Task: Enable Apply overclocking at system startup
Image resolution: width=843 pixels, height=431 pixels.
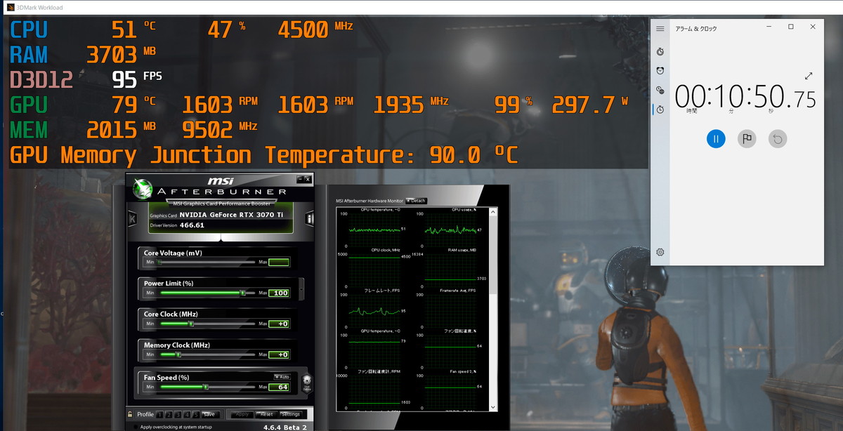Action: 135,427
